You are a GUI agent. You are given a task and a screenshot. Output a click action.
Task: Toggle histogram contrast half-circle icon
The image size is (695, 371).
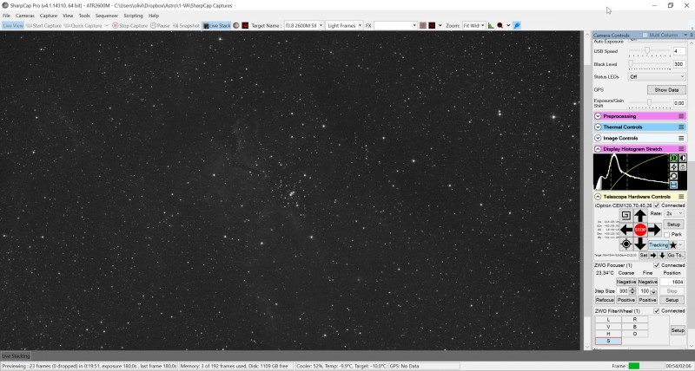pos(683,158)
